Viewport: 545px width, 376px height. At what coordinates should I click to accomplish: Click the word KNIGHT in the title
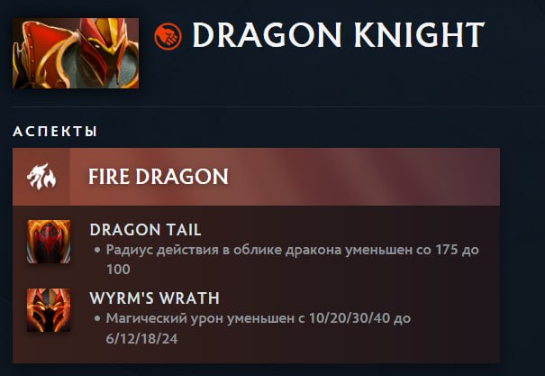[x=419, y=35]
